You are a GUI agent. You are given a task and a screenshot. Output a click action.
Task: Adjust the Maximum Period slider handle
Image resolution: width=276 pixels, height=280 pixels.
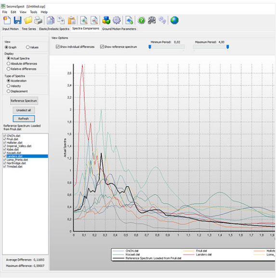(227, 47)
